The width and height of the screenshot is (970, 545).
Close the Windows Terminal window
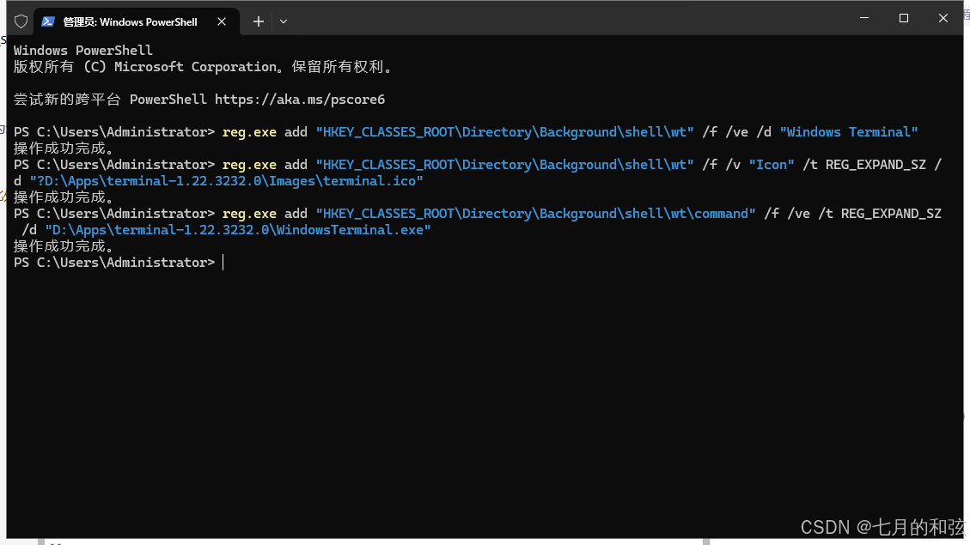click(x=943, y=18)
